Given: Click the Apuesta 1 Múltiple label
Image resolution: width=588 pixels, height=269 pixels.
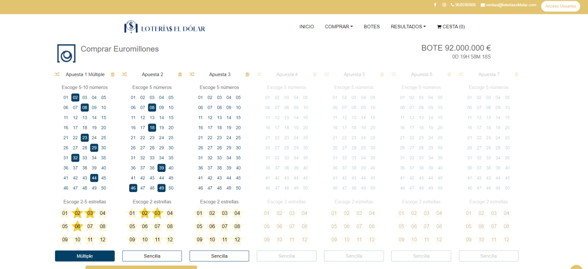Looking at the screenshot, I should point(85,75).
